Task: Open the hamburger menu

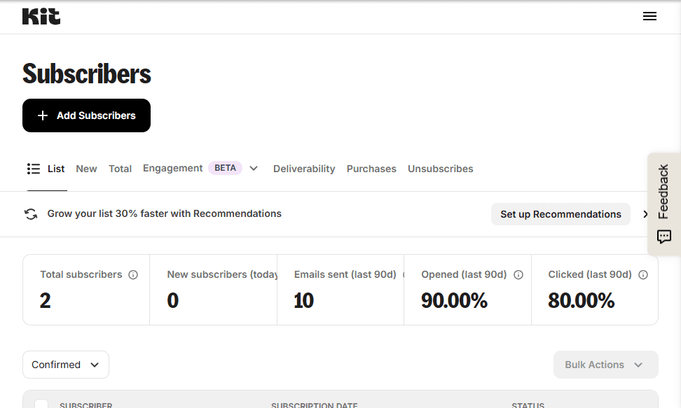Action: pyautogui.click(x=649, y=17)
